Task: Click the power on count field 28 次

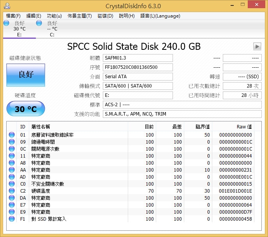Action: point(242,86)
